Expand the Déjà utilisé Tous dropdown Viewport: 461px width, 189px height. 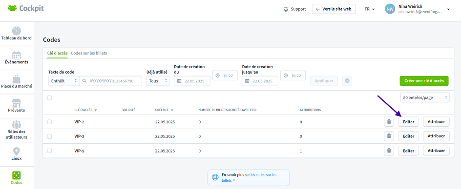158,81
